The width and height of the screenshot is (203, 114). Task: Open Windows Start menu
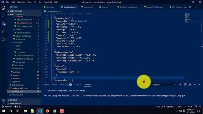click(x=3, y=111)
